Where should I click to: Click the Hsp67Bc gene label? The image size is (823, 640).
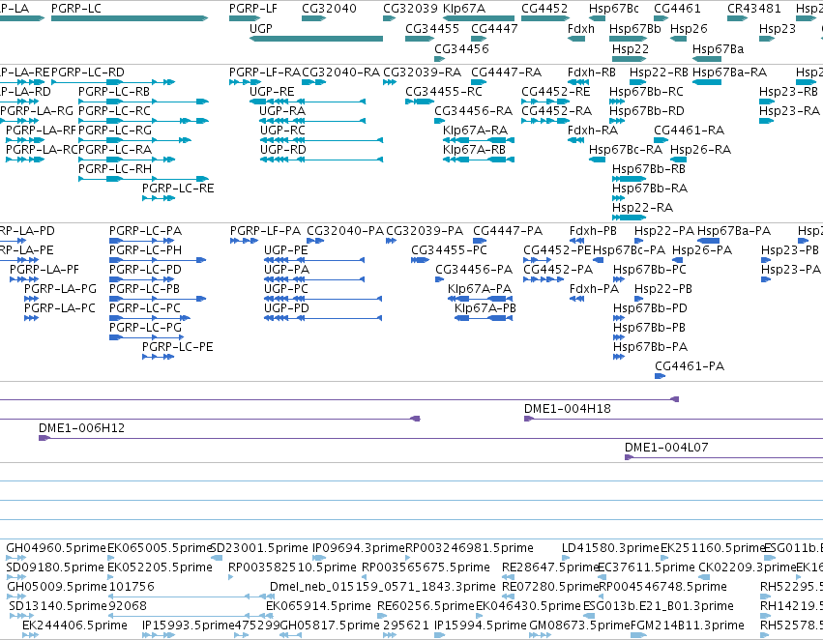(614, 9)
